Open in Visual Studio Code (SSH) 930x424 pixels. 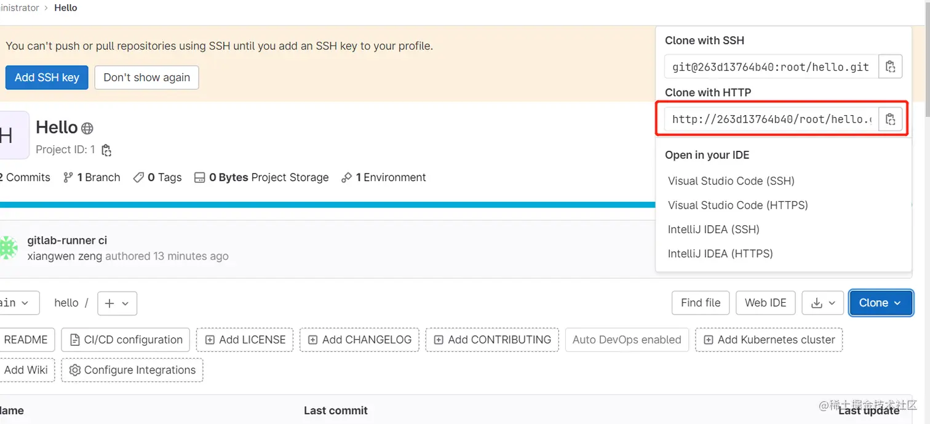731,181
